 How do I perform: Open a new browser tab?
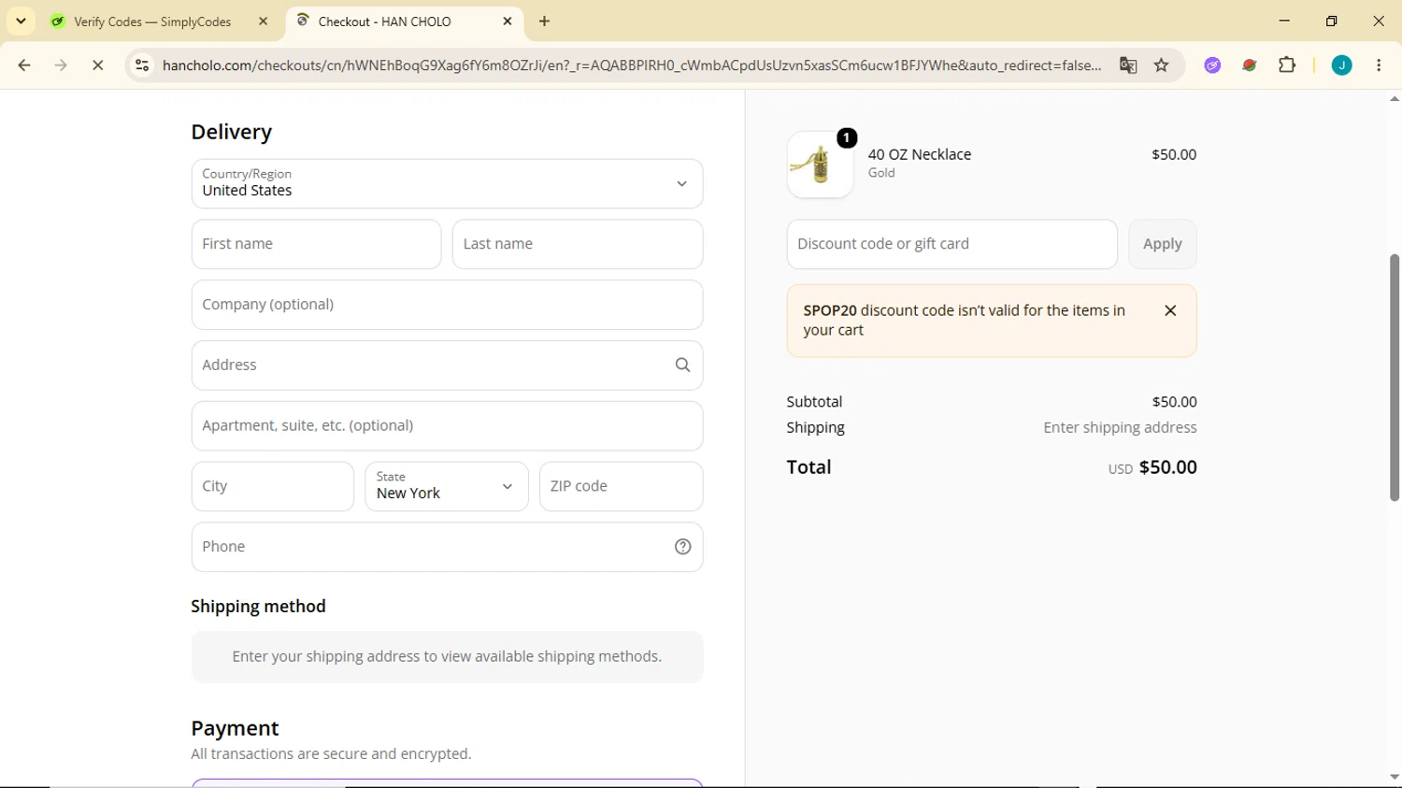click(x=544, y=21)
